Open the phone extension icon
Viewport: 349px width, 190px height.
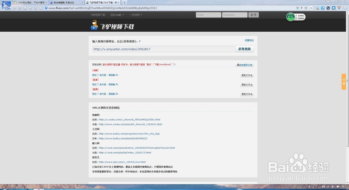328,8
